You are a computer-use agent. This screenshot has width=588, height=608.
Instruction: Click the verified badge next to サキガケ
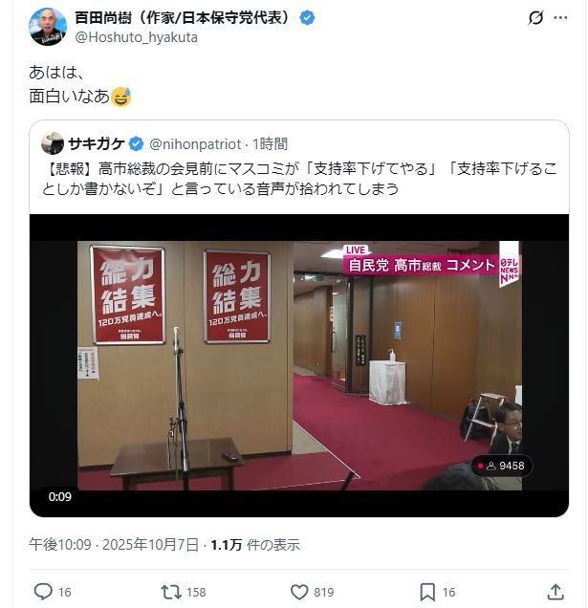coord(136,143)
